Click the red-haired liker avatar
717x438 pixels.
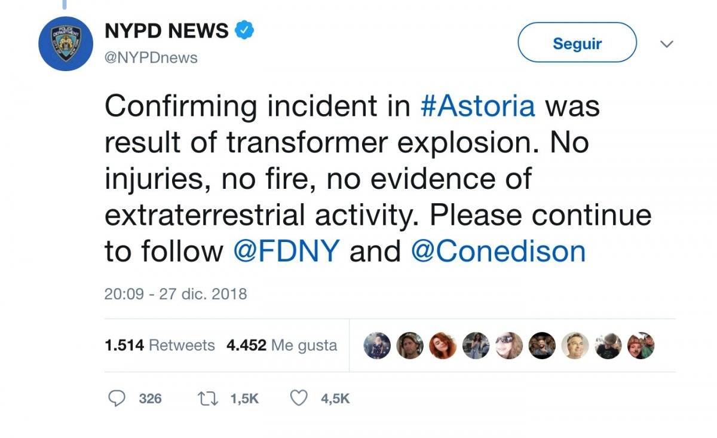tap(443, 345)
